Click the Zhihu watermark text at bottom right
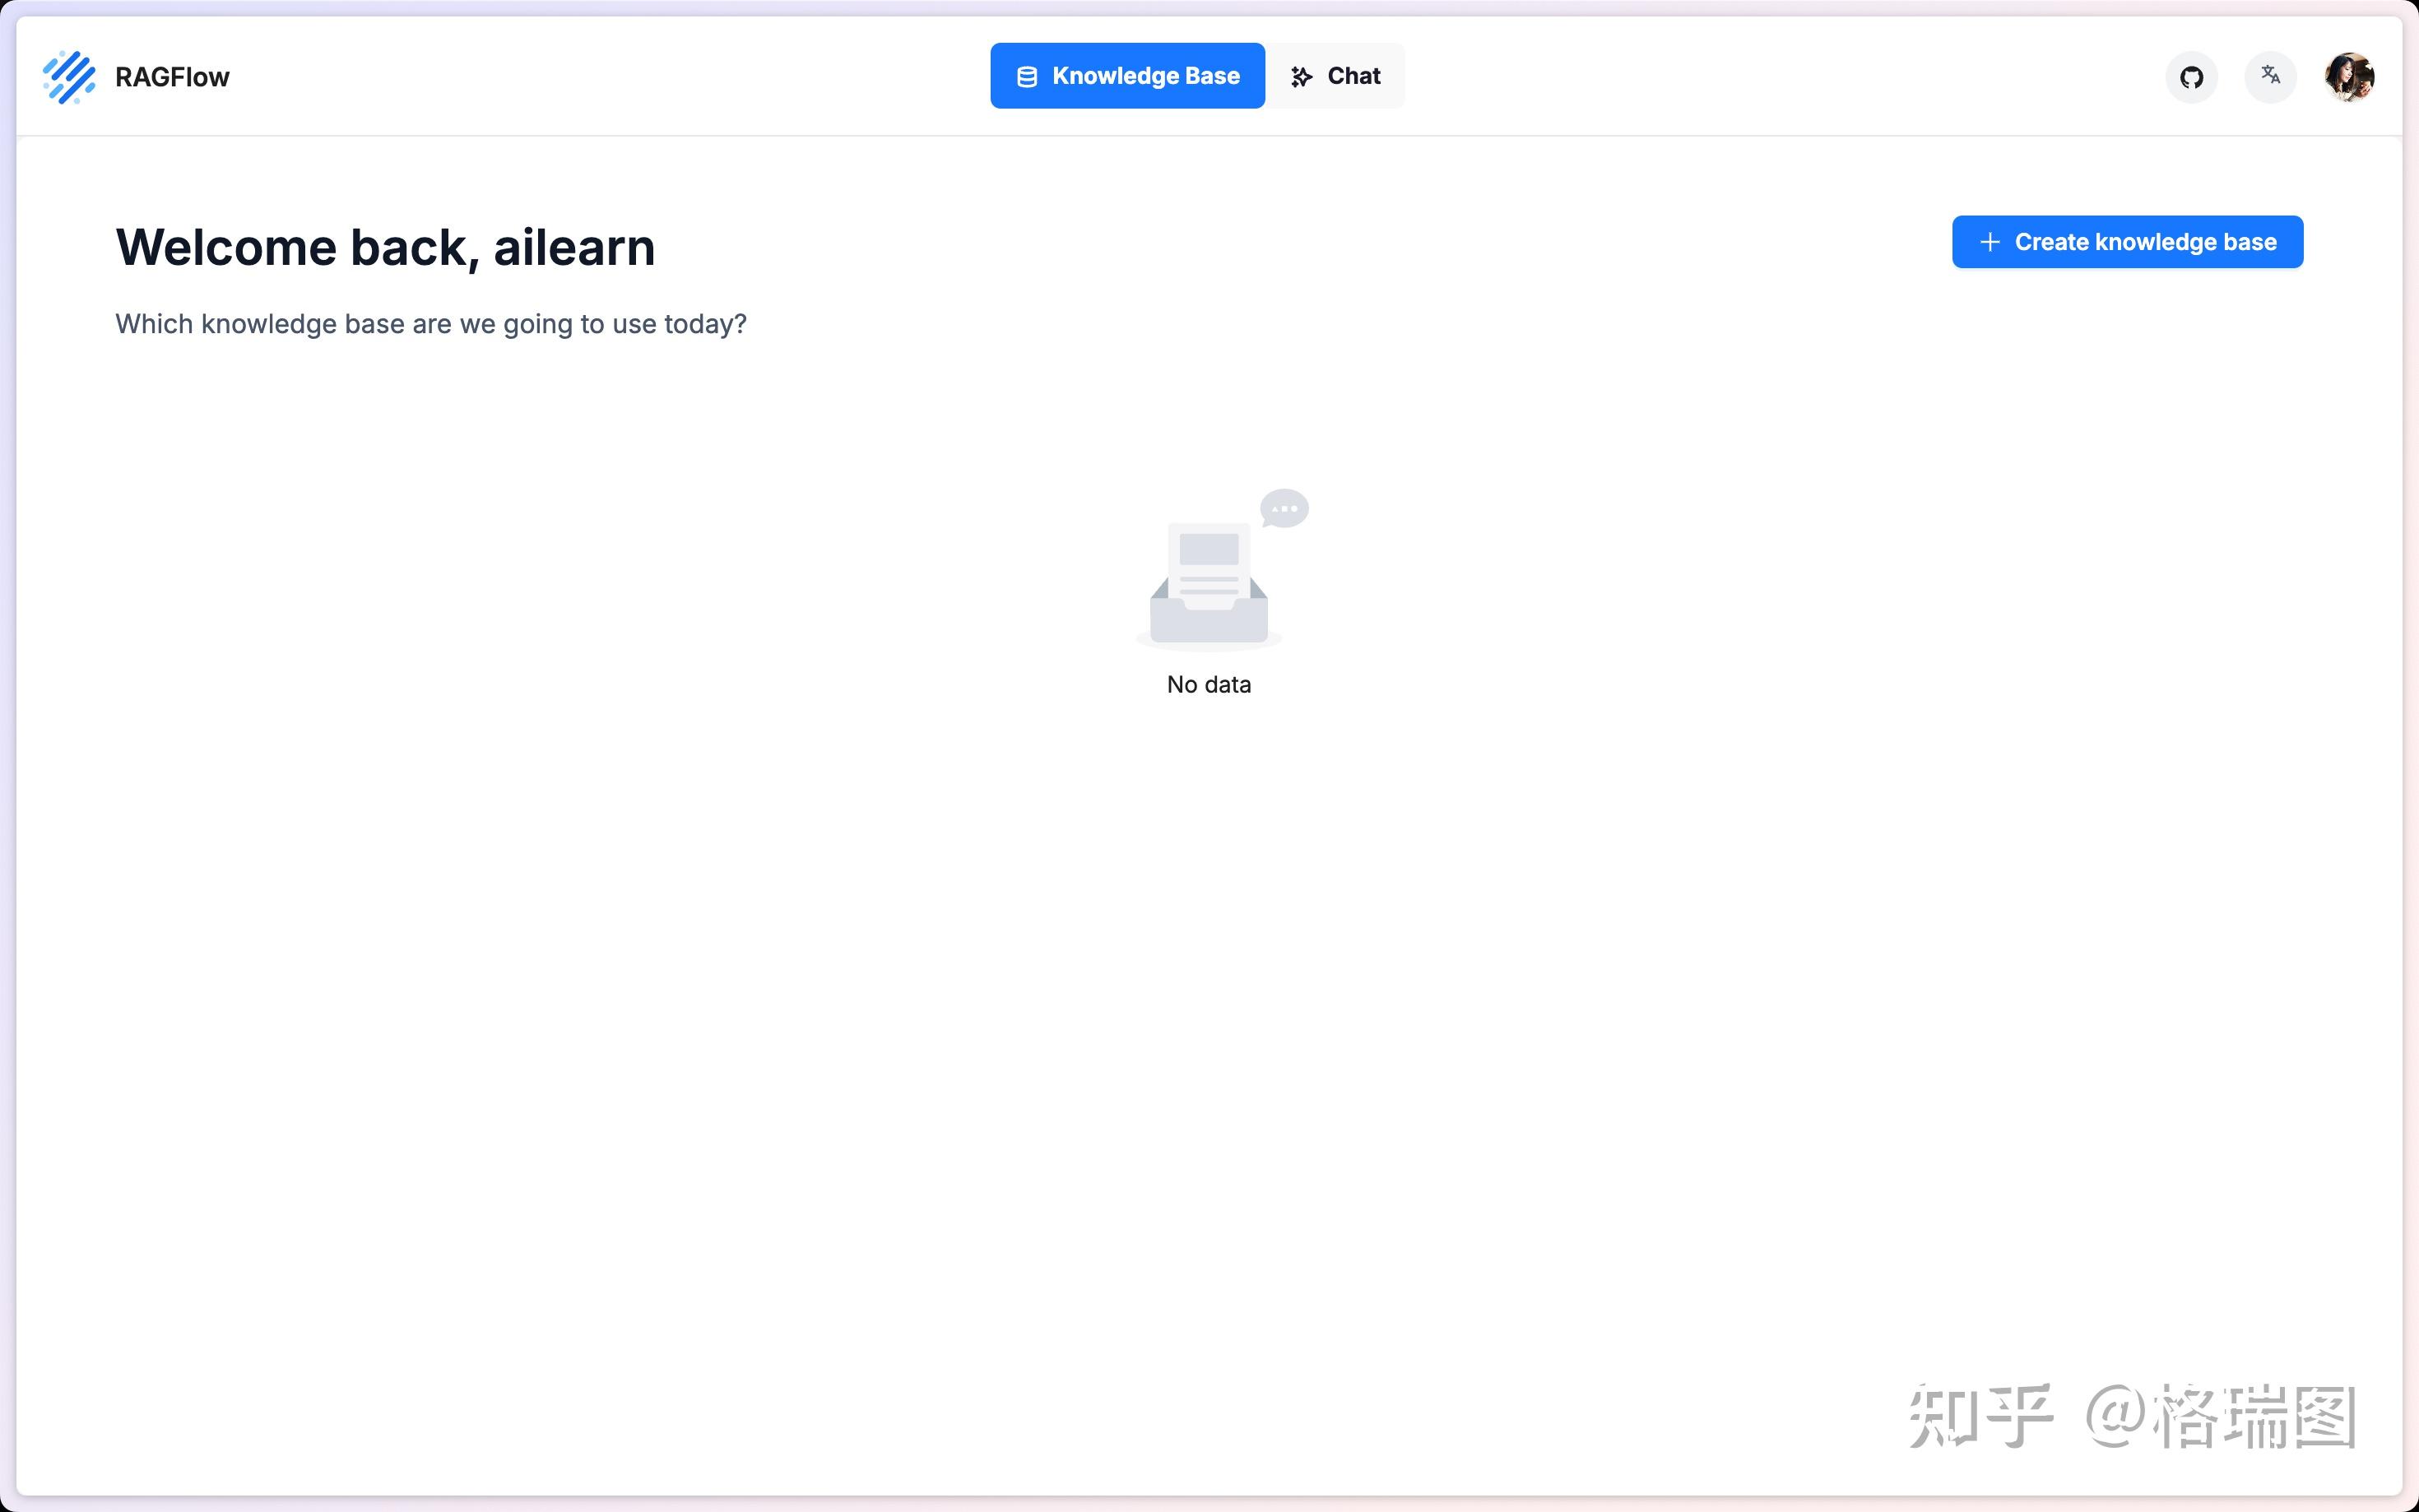The width and height of the screenshot is (2419, 1512). tap(2131, 1416)
